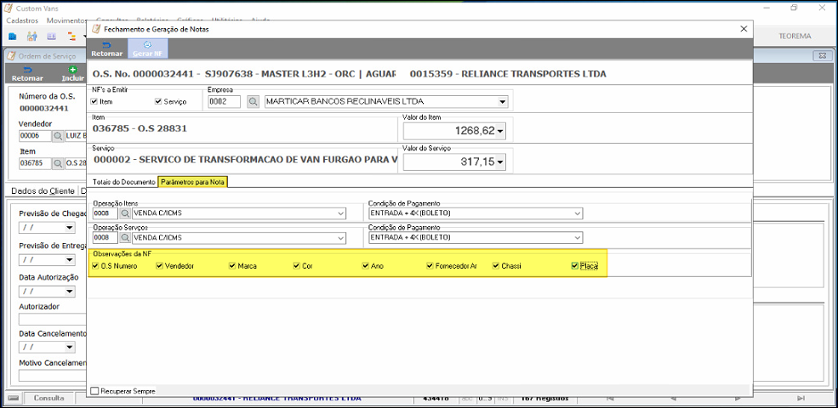Click green Incluir icon in Ordem de Serviço

pyautogui.click(x=72, y=70)
